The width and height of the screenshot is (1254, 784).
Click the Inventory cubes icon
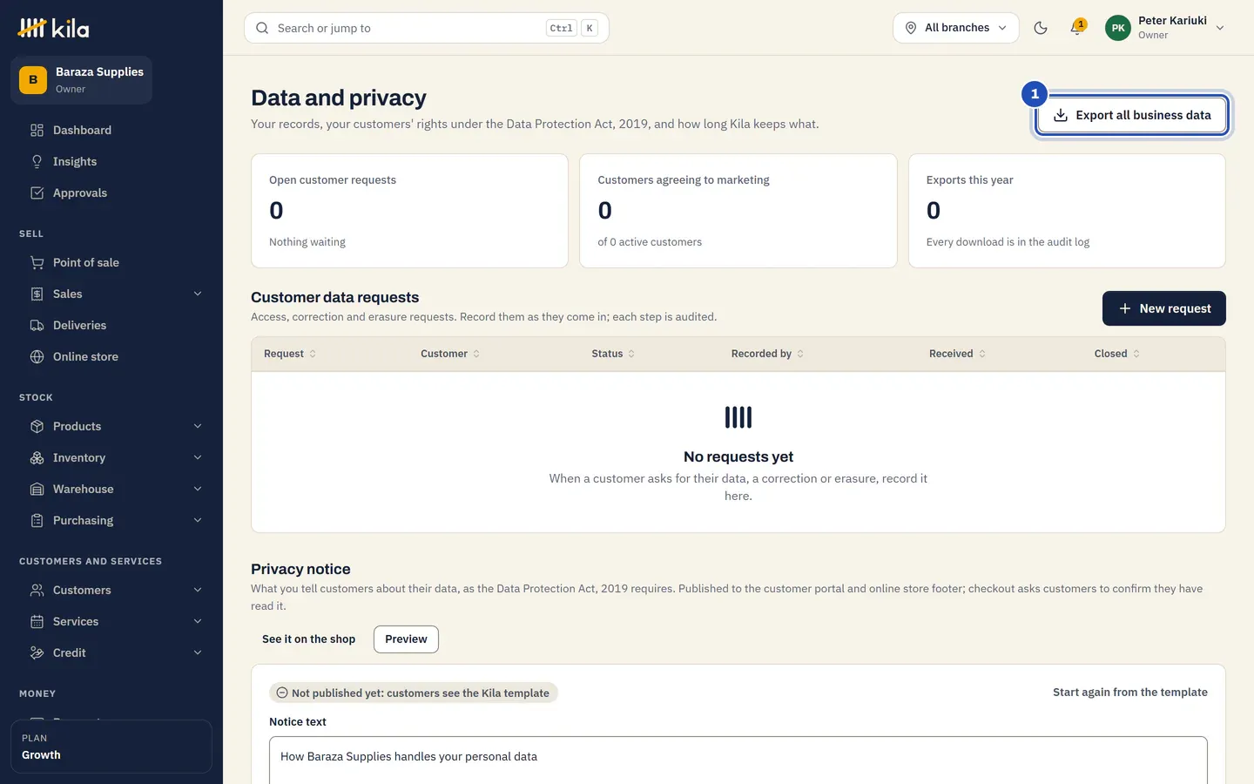(x=37, y=457)
